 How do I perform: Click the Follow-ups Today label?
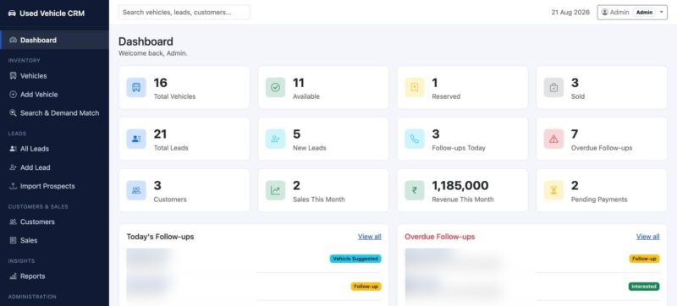[x=459, y=148]
